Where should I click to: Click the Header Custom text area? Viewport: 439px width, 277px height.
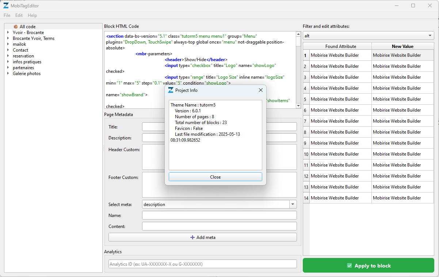tap(219, 157)
